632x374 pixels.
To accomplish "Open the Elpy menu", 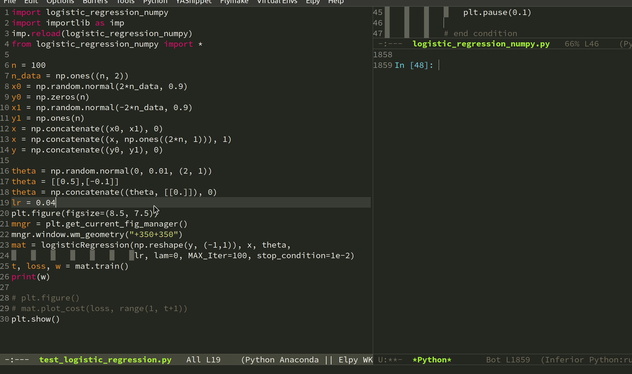I will tap(313, 2).
